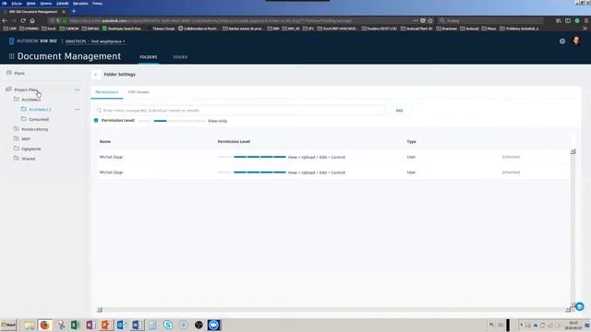Open the Edycja menu
The width and height of the screenshot is (591, 332).
point(17,4)
